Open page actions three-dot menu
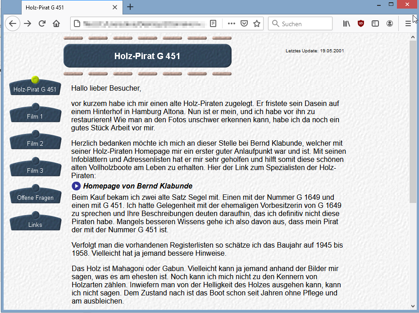419x313 pixels. [x=232, y=23]
